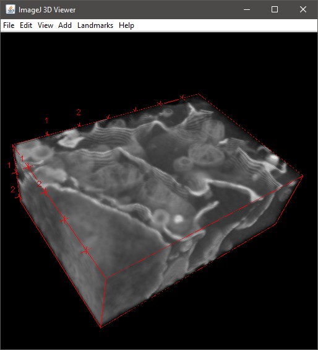Screen dimensions: 318x350
Task: Click the ImageJ 3D Viewer title text
Action: [47, 10]
